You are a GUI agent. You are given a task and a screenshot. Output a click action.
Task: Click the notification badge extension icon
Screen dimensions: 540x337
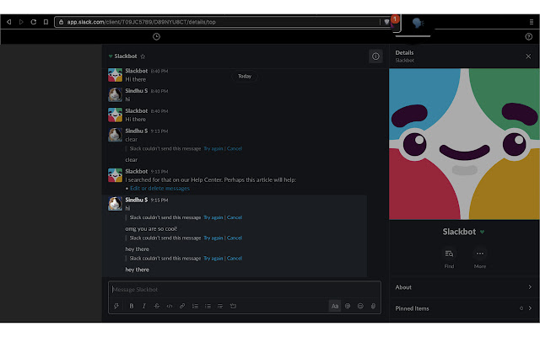[394, 20]
